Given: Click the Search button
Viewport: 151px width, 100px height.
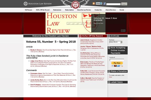Looking at the screenshot, I should point(124,4).
